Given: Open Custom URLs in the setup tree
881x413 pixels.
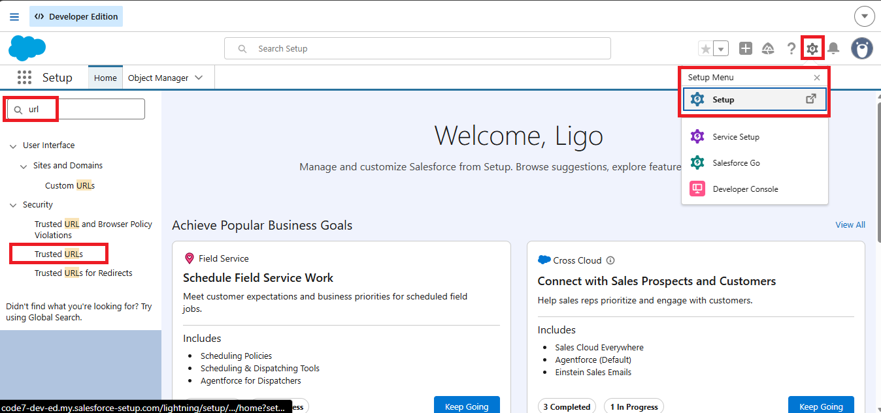Looking at the screenshot, I should [70, 185].
